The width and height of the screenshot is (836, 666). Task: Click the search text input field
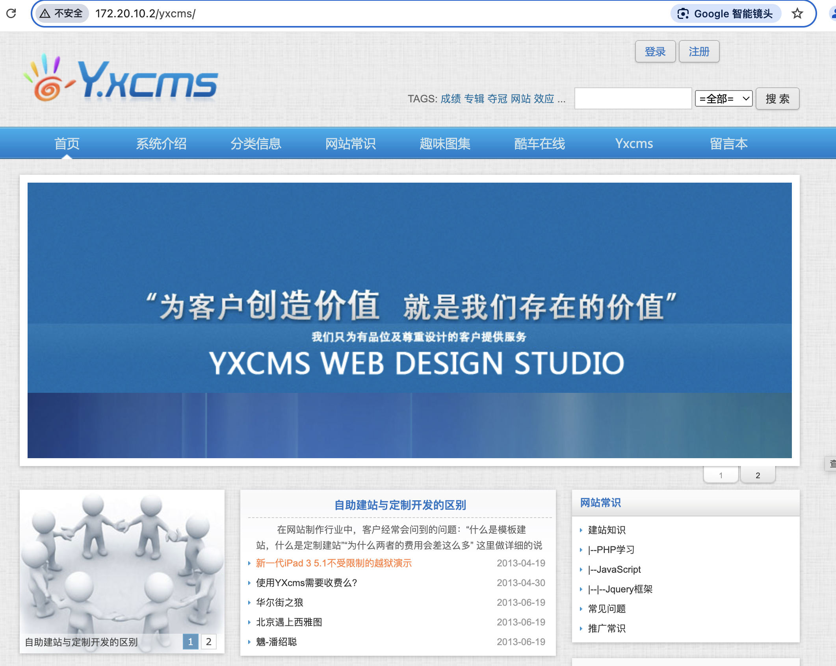633,98
